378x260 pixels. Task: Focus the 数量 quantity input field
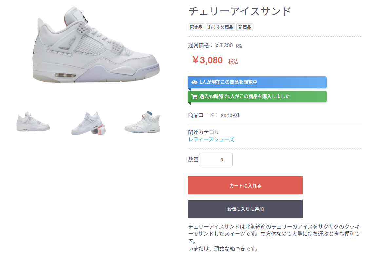[x=216, y=160]
